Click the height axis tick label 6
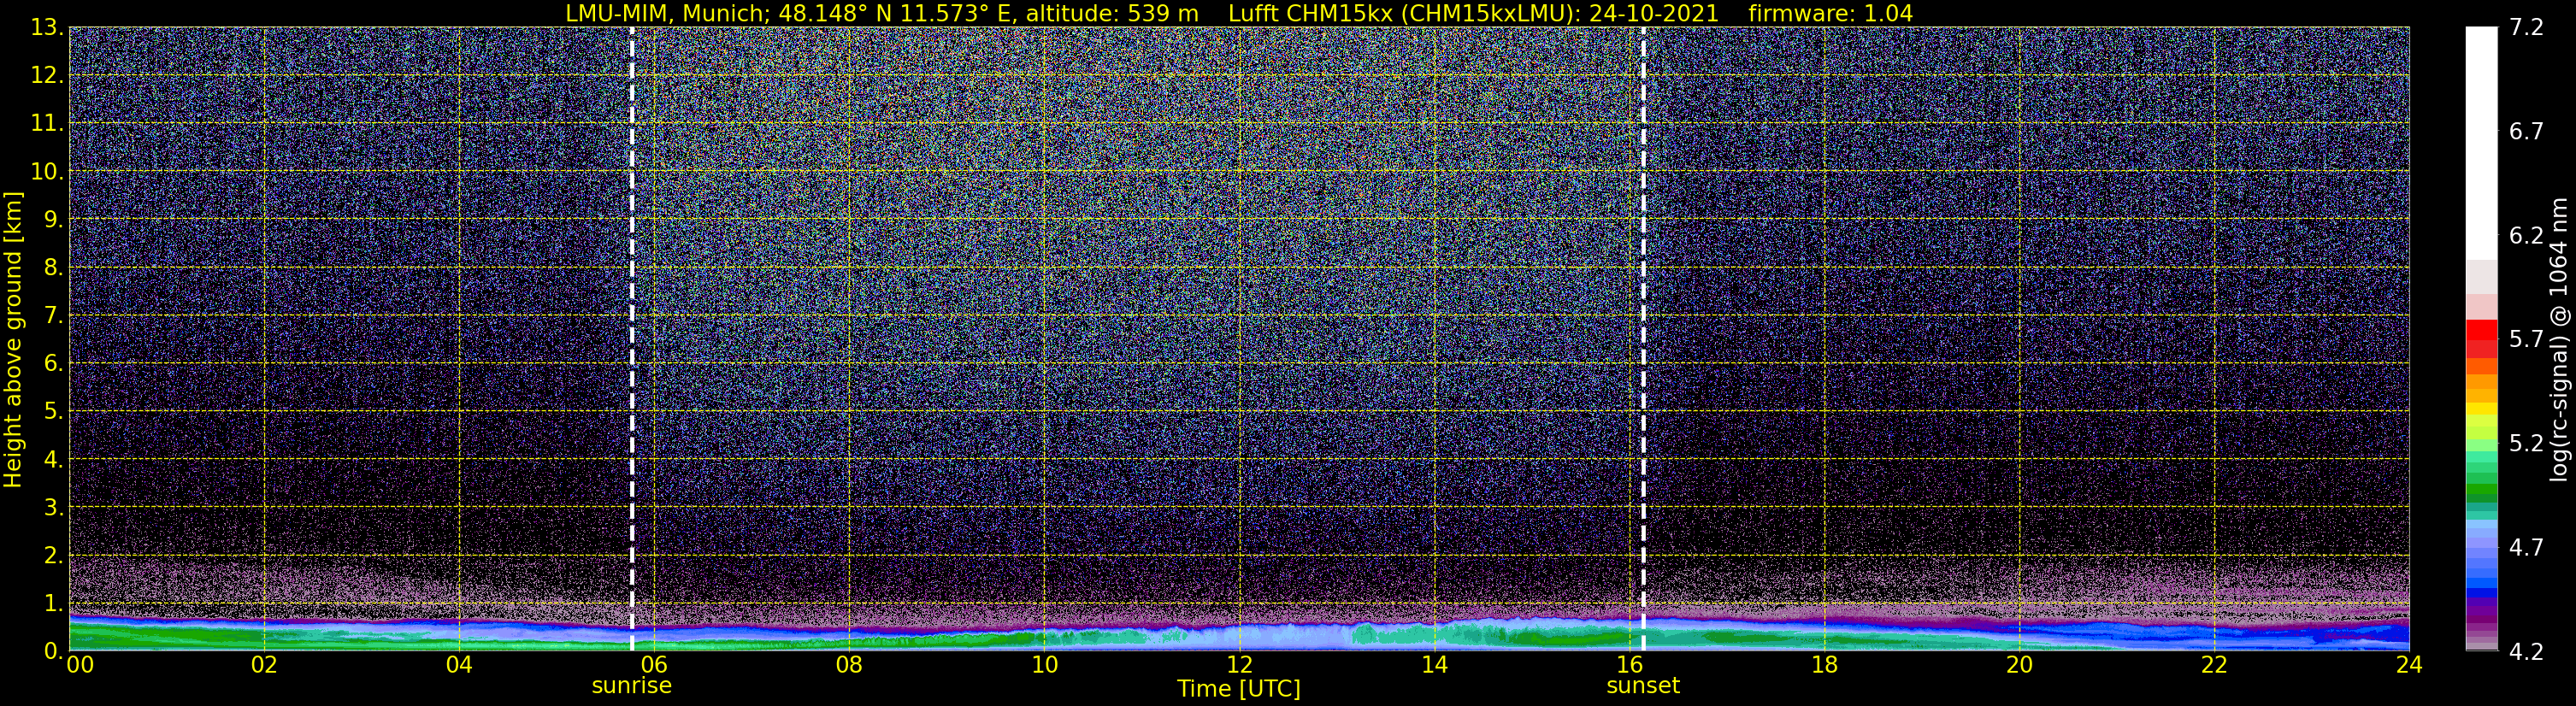 (x=52, y=364)
